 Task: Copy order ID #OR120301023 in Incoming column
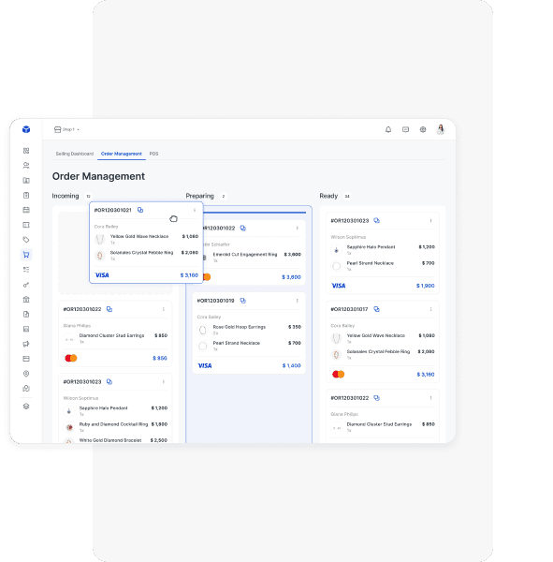click(109, 382)
